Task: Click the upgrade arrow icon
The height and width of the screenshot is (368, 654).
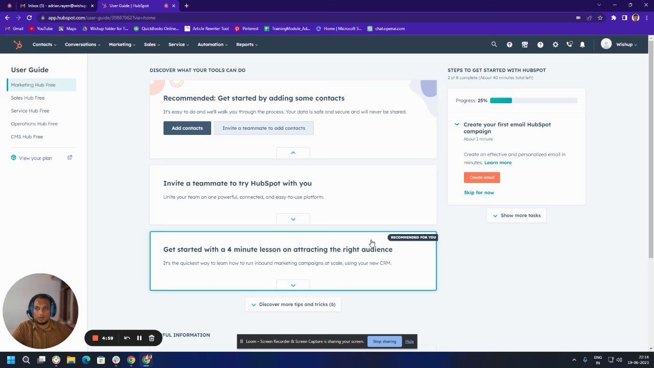Action: [509, 44]
